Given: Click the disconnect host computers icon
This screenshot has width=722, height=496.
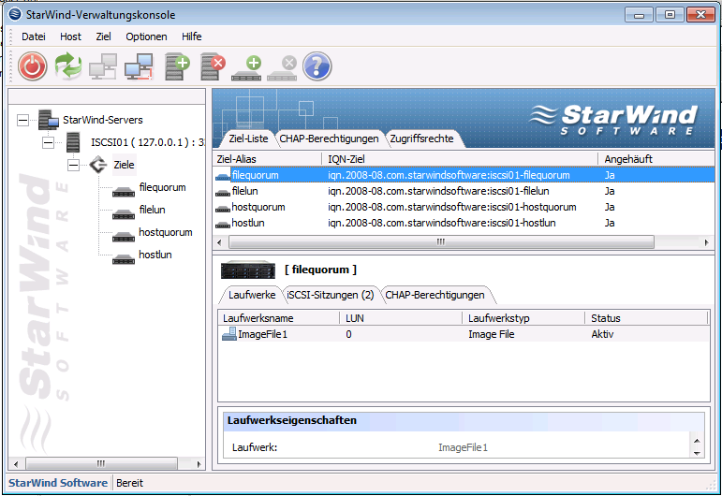Looking at the screenshot, I should tap(139, 66).
